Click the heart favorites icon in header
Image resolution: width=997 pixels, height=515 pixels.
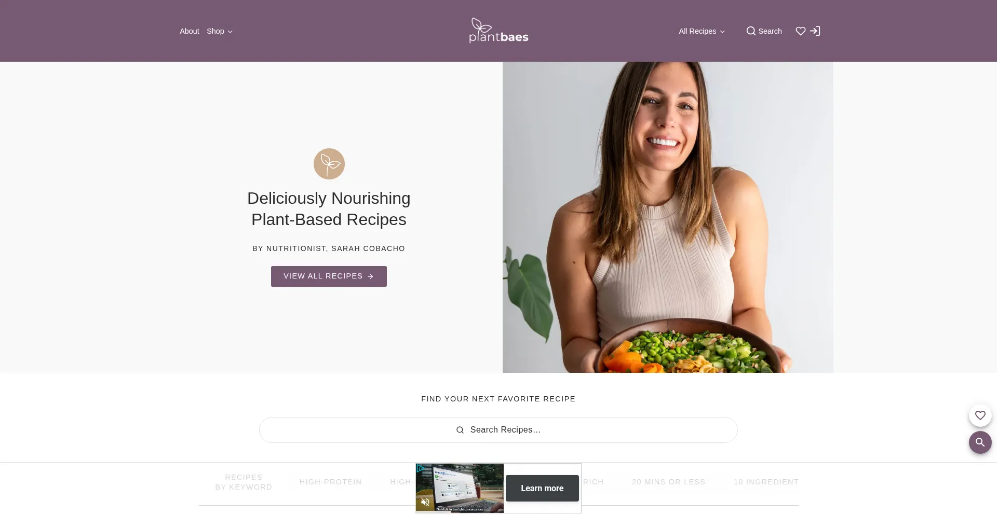click(801, 31)
